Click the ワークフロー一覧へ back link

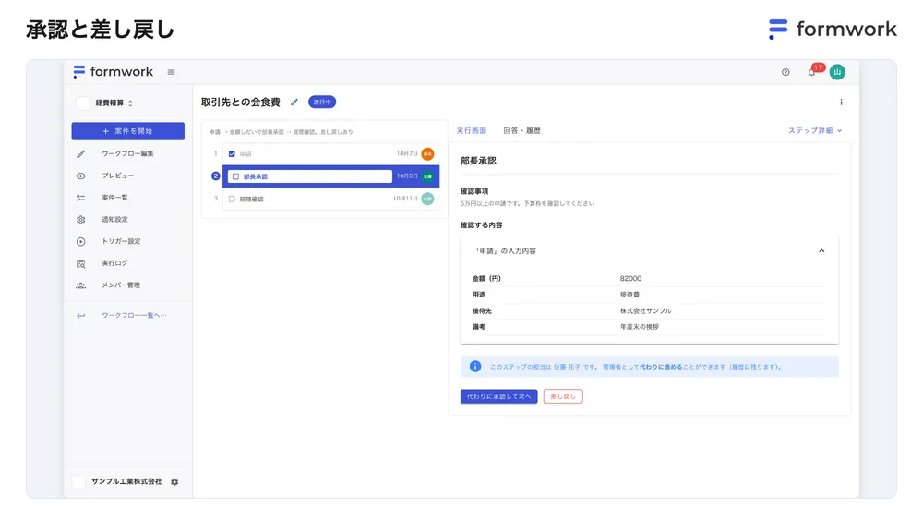(134, 315)
